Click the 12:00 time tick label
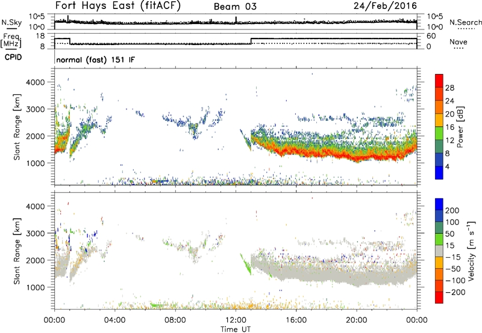The height and width of the screenshot is (333, 482). click(x=236, y=320)
